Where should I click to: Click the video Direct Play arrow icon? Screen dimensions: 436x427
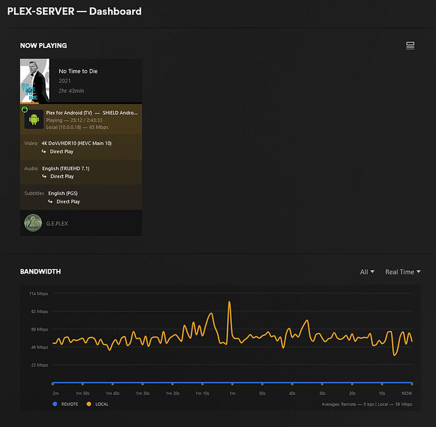click(x=44, y=152)
